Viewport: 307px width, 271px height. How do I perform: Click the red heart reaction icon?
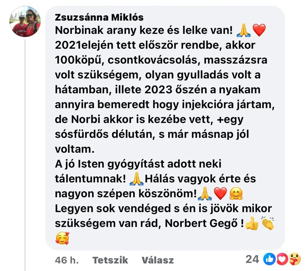click(282, 259)
